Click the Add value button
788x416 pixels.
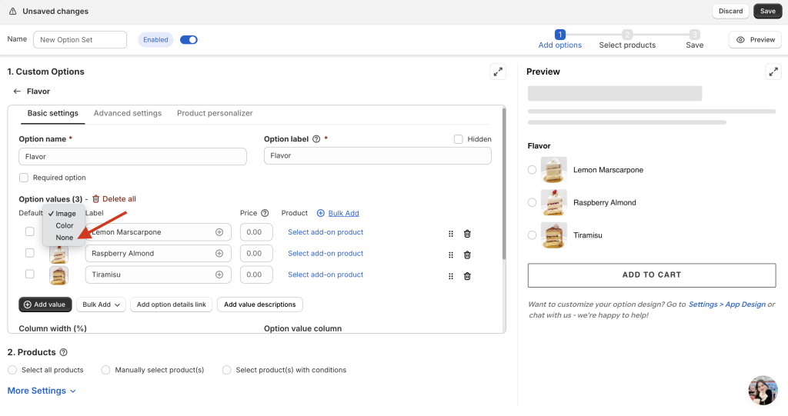point(45,305)
